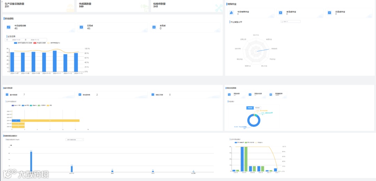Image resolution: width=376 pixels, height=181 pixels.
Task: Toggle the teal legend in hazard alarm chart
Action: click(x=31, y=105)
